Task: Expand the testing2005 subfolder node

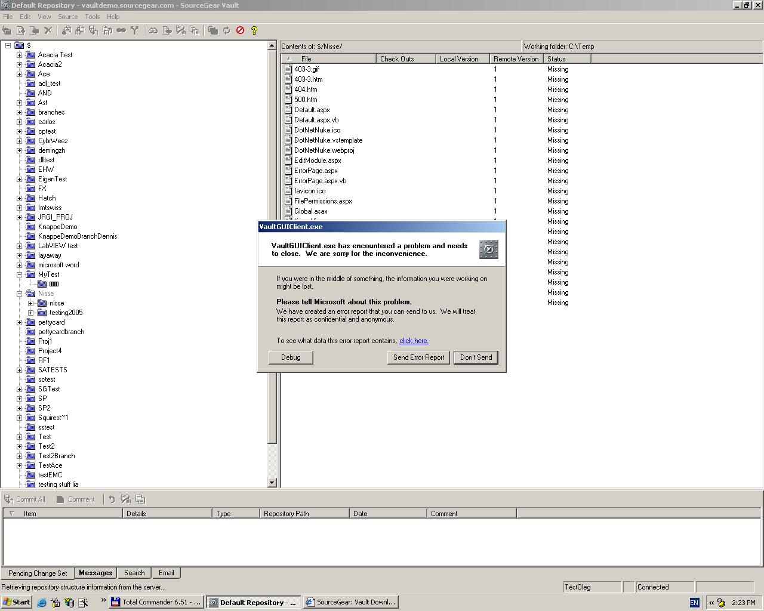Action: point(30,313)
